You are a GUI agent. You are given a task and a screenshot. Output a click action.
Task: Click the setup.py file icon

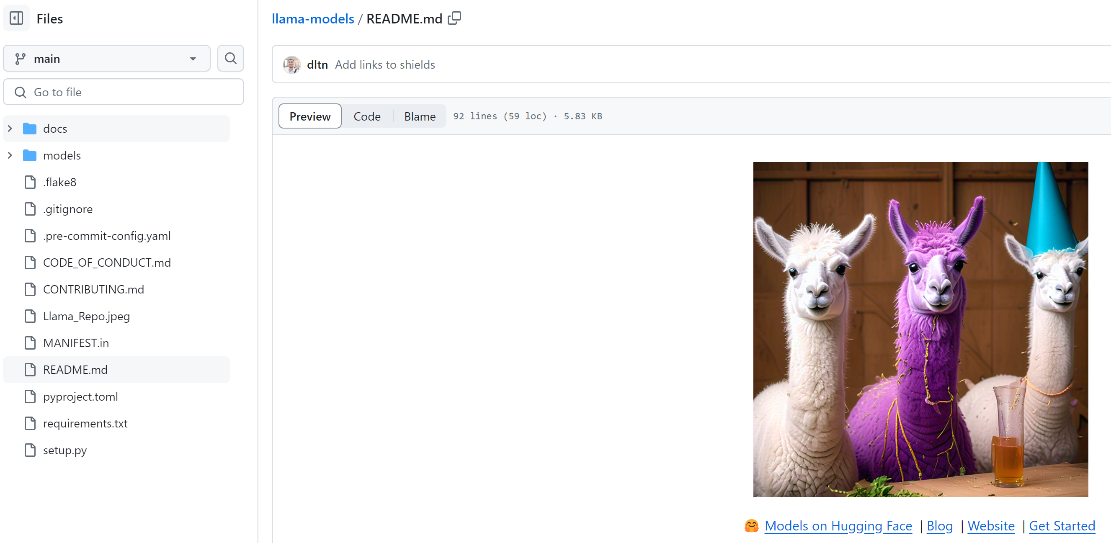tap(30, 450)
